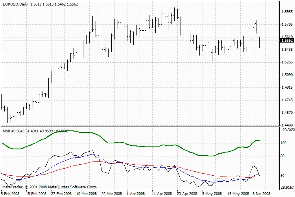Click the highlighted 1.5562 current price label
295x197 pixels.
click(x=287, y=40)
